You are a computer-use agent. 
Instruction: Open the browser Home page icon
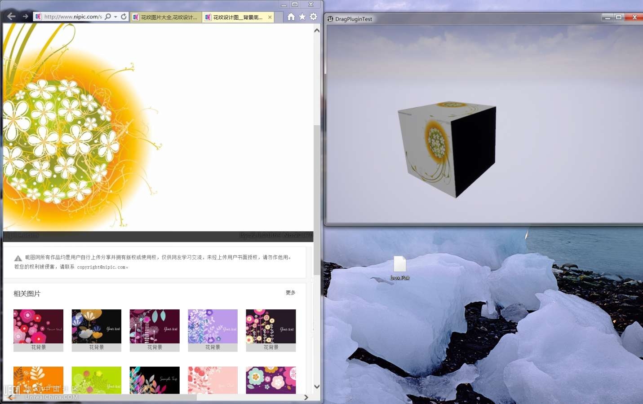tap(291, 17)
